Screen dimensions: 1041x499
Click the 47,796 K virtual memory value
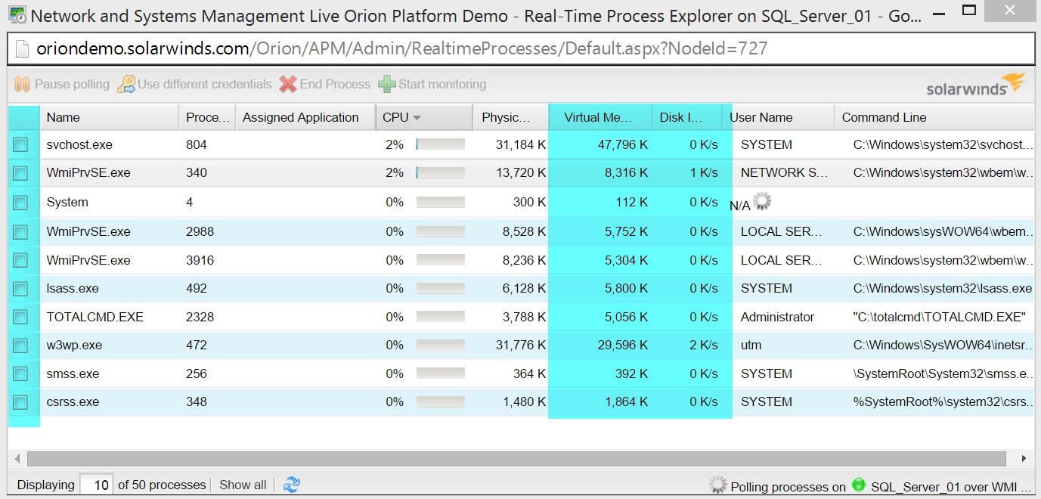[623, 144]
